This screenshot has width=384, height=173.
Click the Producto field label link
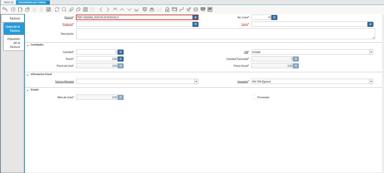click(67, 24)
